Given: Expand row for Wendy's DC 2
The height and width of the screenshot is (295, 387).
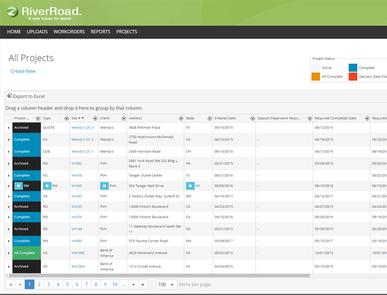Looking at the screenshot, I should (x=9, y=140).
